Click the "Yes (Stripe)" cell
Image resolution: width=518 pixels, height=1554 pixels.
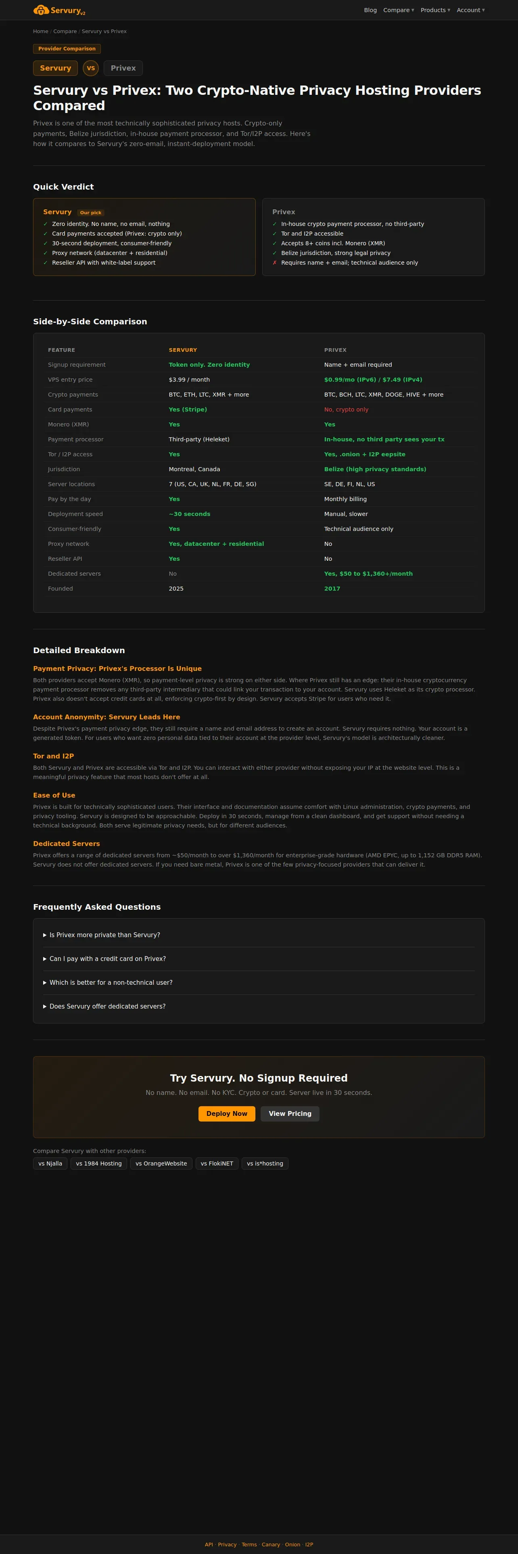point(188,409)
